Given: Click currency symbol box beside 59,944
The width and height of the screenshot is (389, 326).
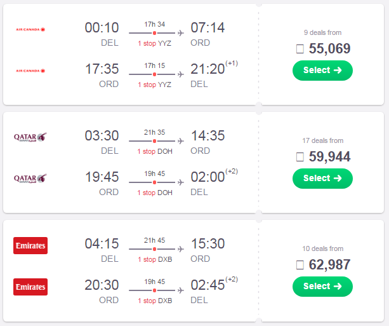Looking at the screenshot, I should tap(300, 157).
